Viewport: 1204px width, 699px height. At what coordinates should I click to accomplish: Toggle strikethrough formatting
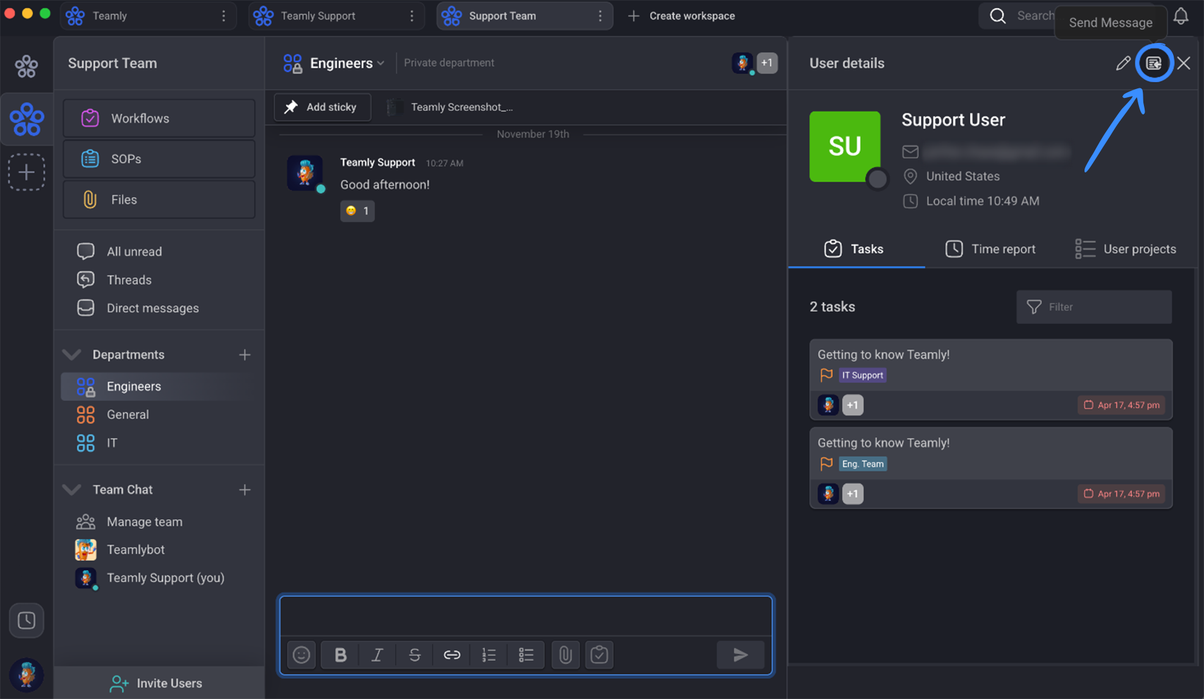tap(415, 655)
